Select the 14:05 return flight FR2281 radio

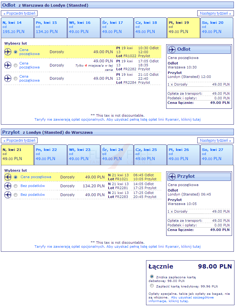coord(16,186)
